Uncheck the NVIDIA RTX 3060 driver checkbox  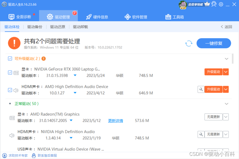pos(10,73)
